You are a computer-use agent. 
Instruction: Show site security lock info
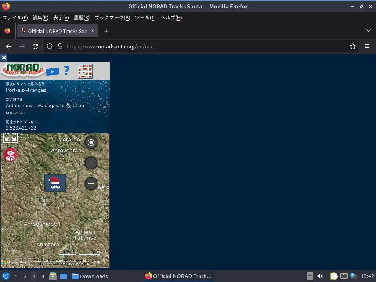tap(60, 47)
